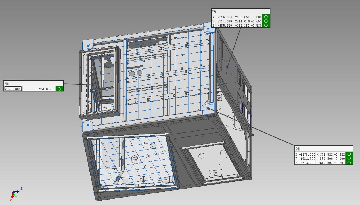Select the blue measured point on the right side panel
Image resolution: width=360 pixels, height=205 pixels.
[227, 67]
